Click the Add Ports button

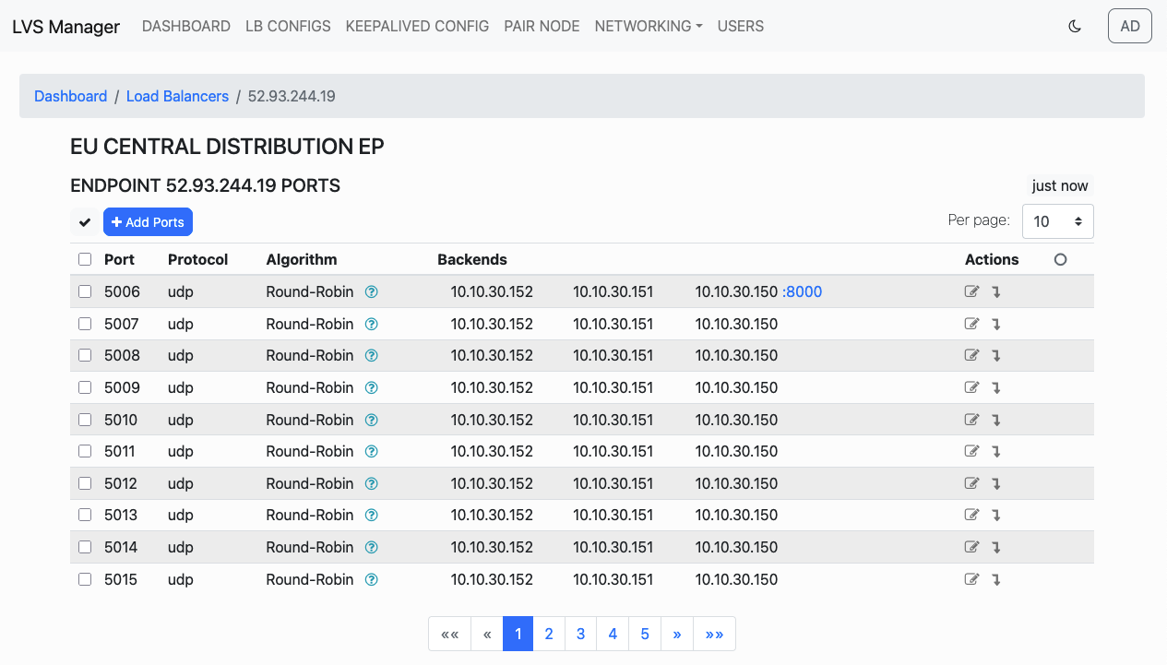pyautogui.click(x=148, y=222)
